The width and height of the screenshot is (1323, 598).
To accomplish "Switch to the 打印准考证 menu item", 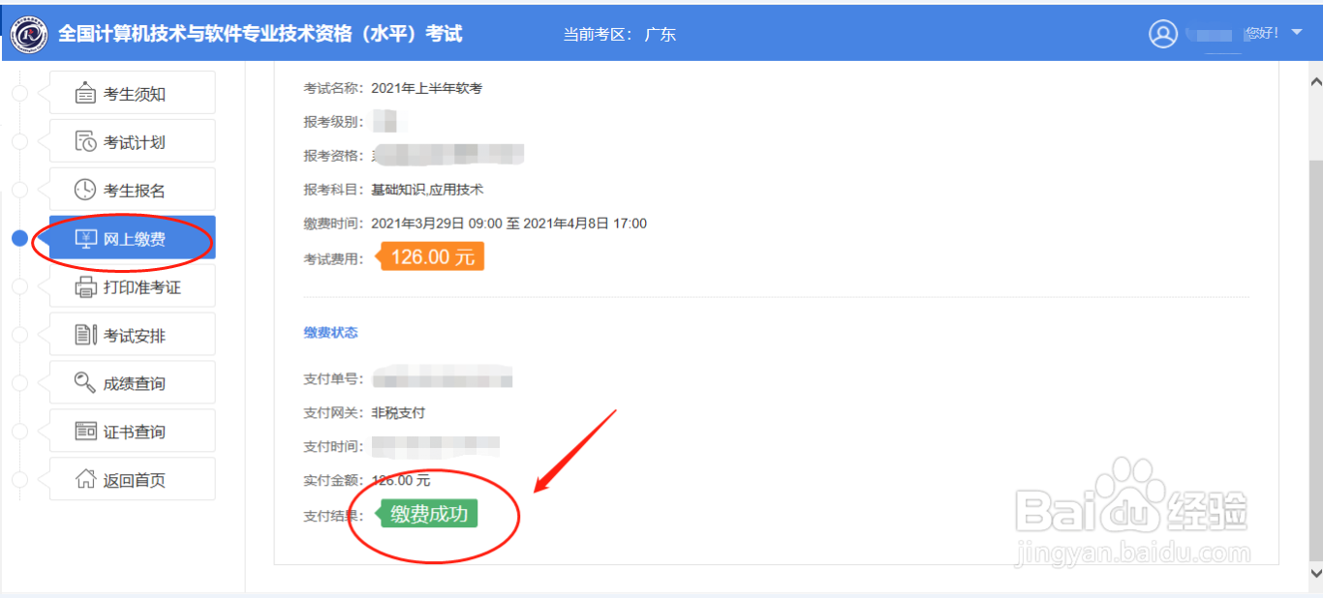I will [x=131, y=285].
